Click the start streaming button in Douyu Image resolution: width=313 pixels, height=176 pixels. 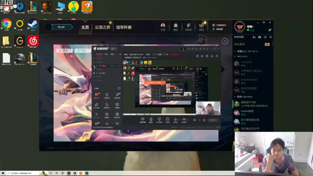click(213, 120)
